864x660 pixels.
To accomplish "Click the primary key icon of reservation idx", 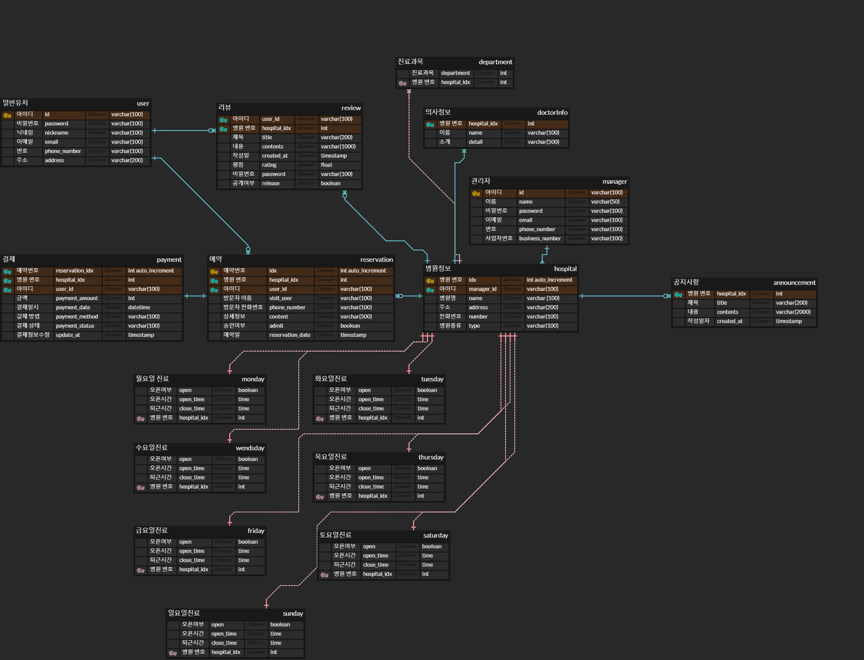I will click(214, 271).
